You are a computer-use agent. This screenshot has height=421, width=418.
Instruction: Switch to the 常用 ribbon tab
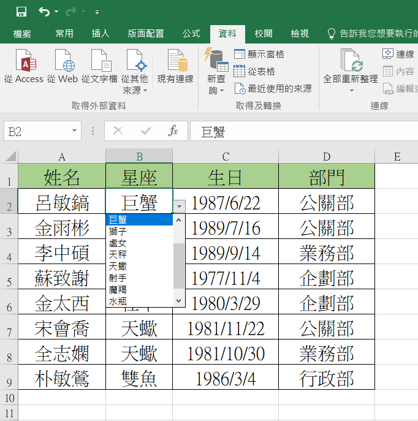coord(64,34)
